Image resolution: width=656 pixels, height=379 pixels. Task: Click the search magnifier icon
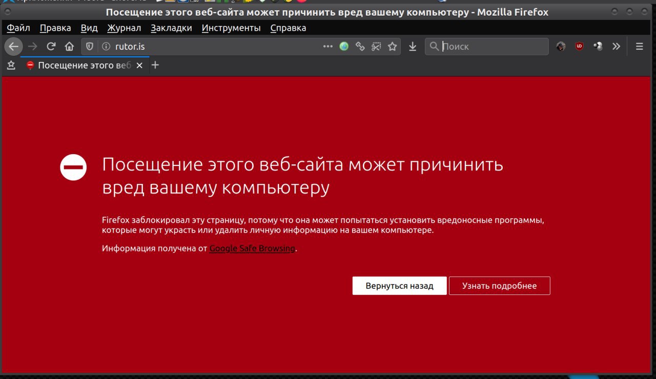tap(434, 47)
